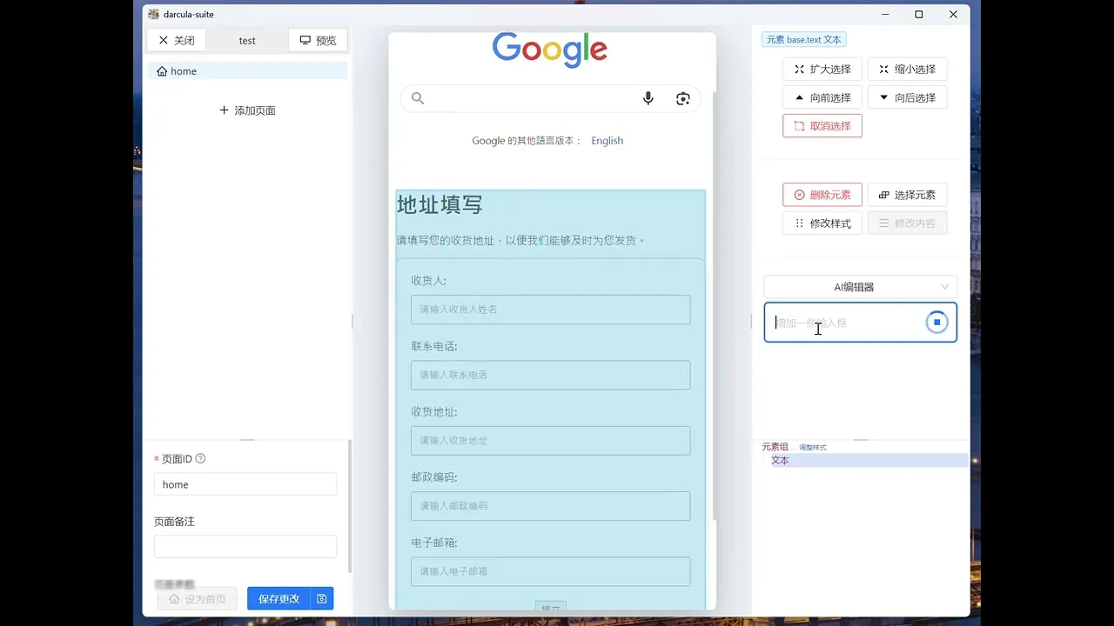Click 向前选择 select previous button
Viewport: 1114px width, 626px height.
(x=822, y=97)
